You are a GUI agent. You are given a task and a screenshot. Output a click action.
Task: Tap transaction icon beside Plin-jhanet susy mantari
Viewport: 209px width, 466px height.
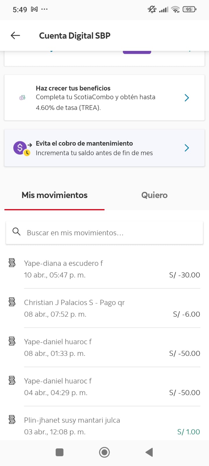click(x=12, y=420)
